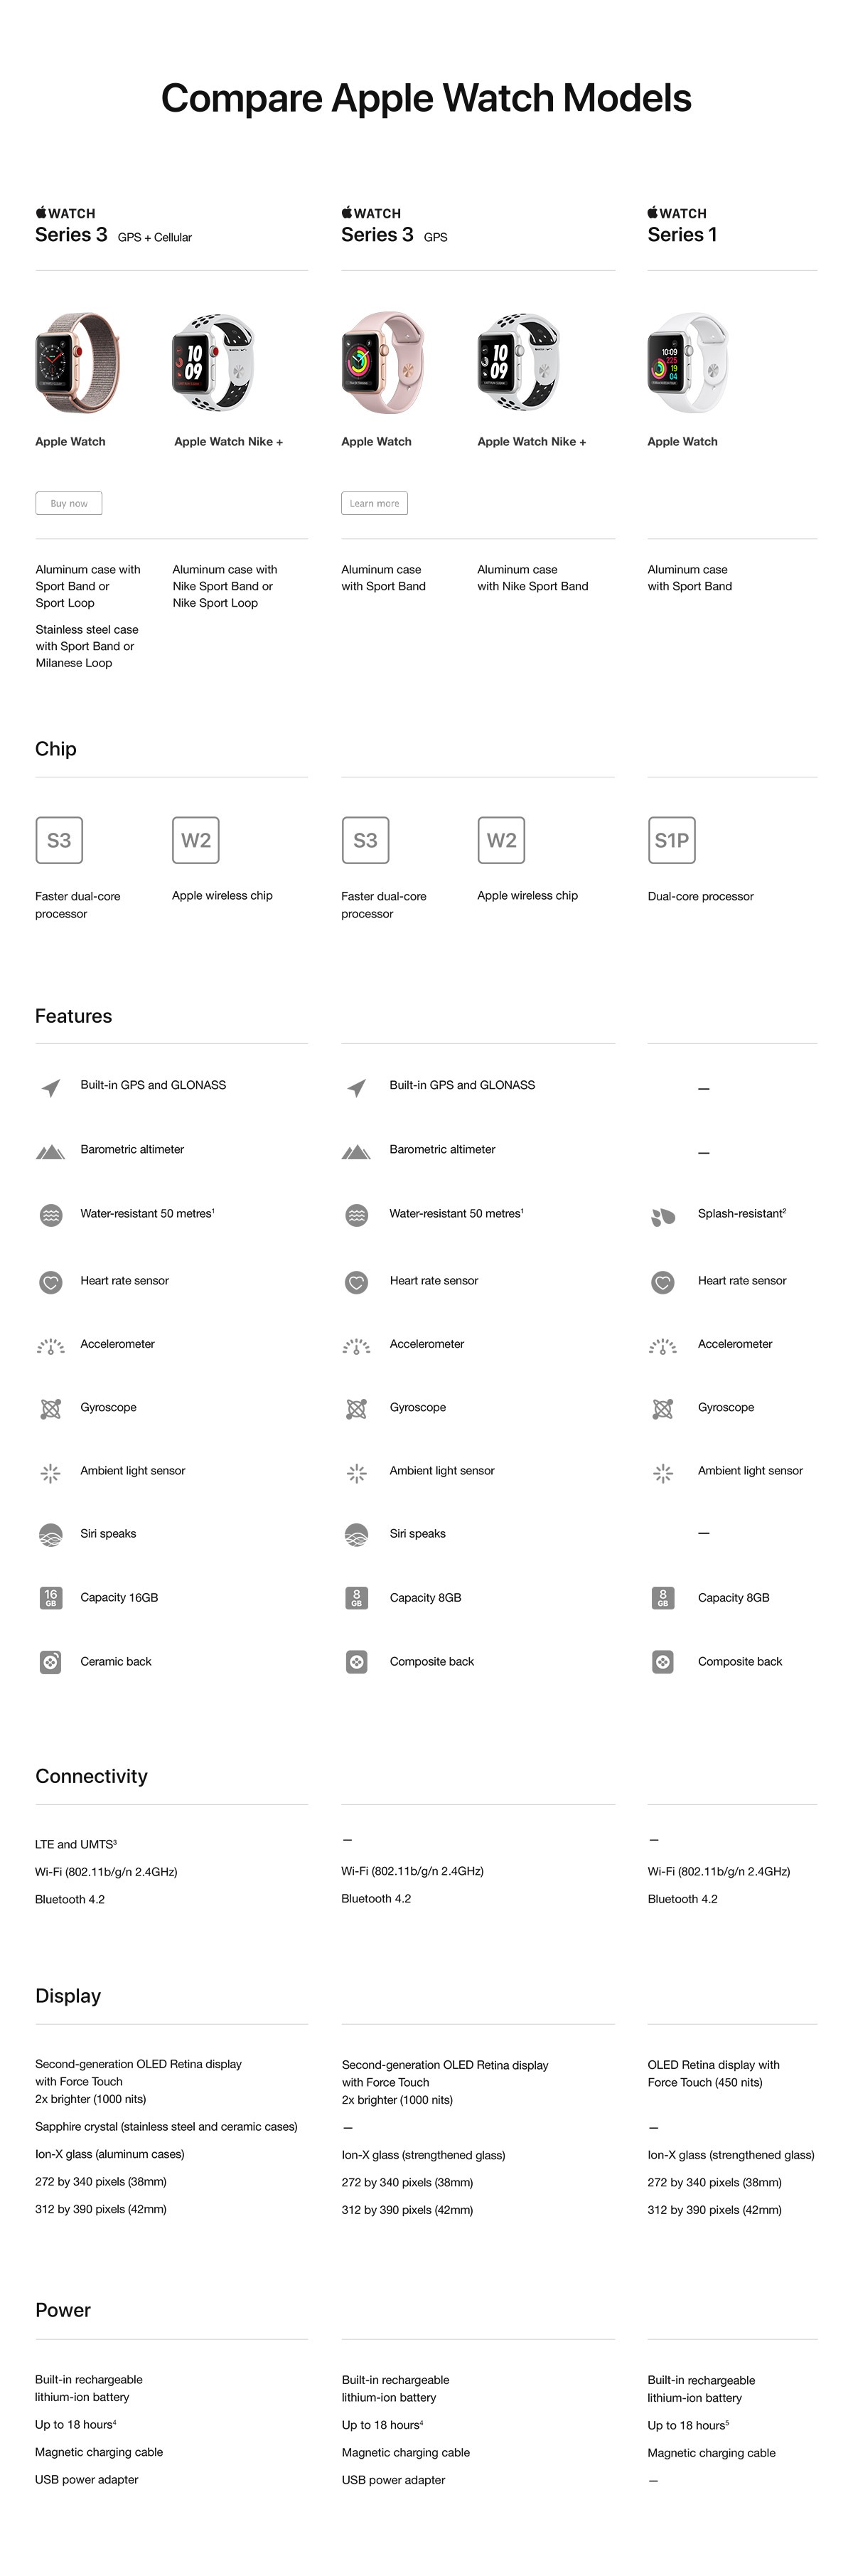Click the W2 chip icon under Series 3 GPS
The image size is (853, 2576).
click(x=501, y=840)
